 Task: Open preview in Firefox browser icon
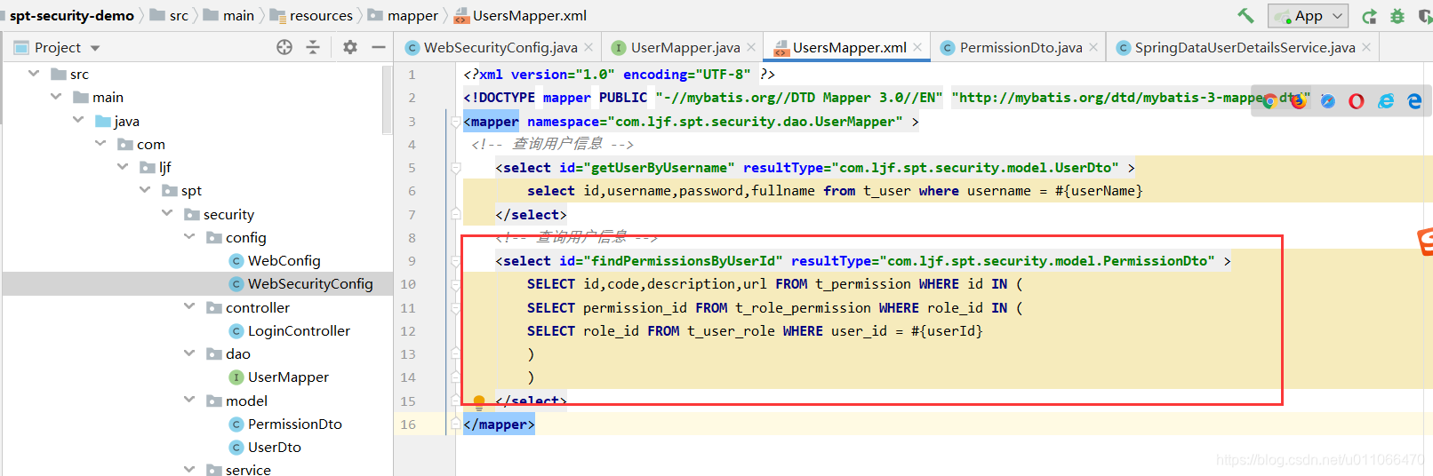1298,101
